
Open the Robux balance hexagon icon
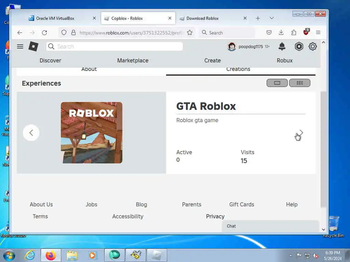299,46
